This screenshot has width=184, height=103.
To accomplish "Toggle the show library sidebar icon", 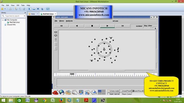I will click(x=30, y=9).
